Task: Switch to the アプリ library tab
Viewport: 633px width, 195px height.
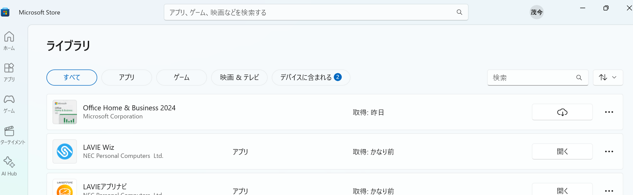Action: tap(126, 77)
